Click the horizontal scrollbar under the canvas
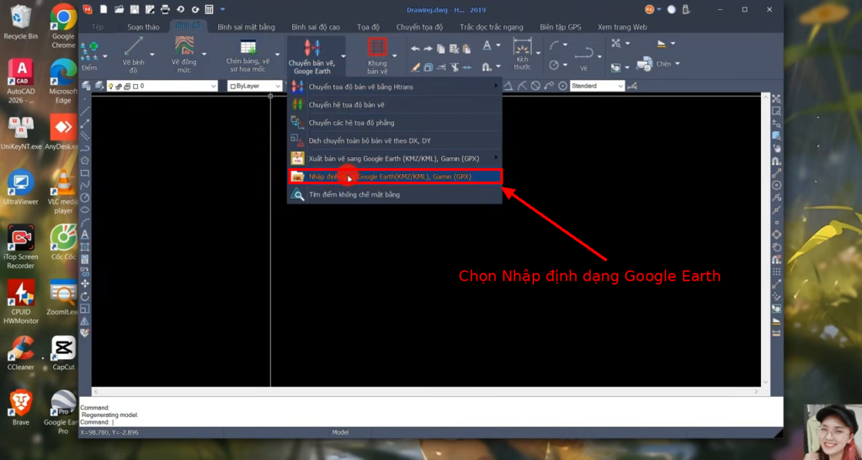The height and width of the screenshot is (460, 862). tap(426, 391)
